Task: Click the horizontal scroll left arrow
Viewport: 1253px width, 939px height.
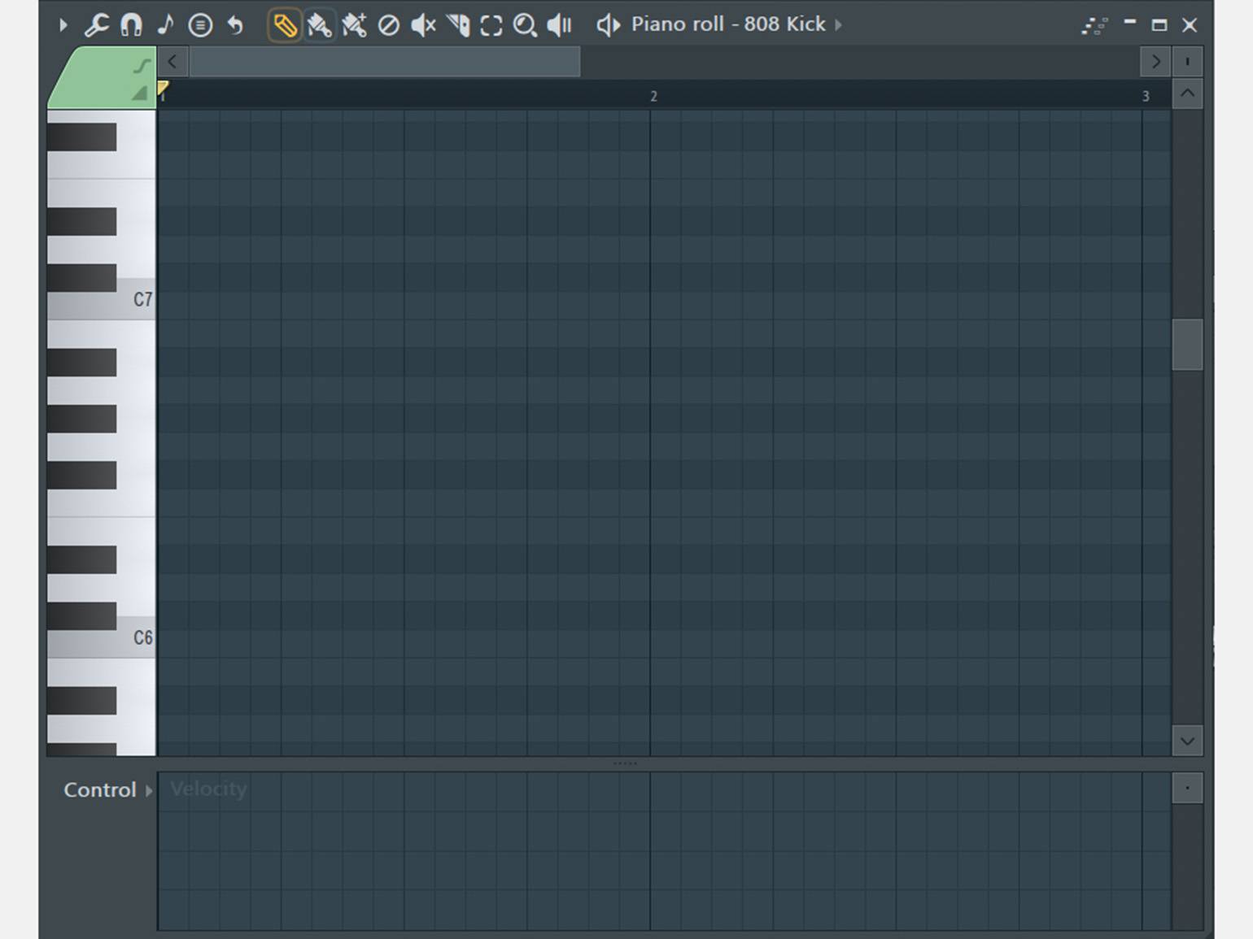Action: (172, 62)
